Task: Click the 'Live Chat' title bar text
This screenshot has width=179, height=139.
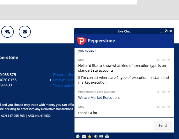Action: point(124,31)
